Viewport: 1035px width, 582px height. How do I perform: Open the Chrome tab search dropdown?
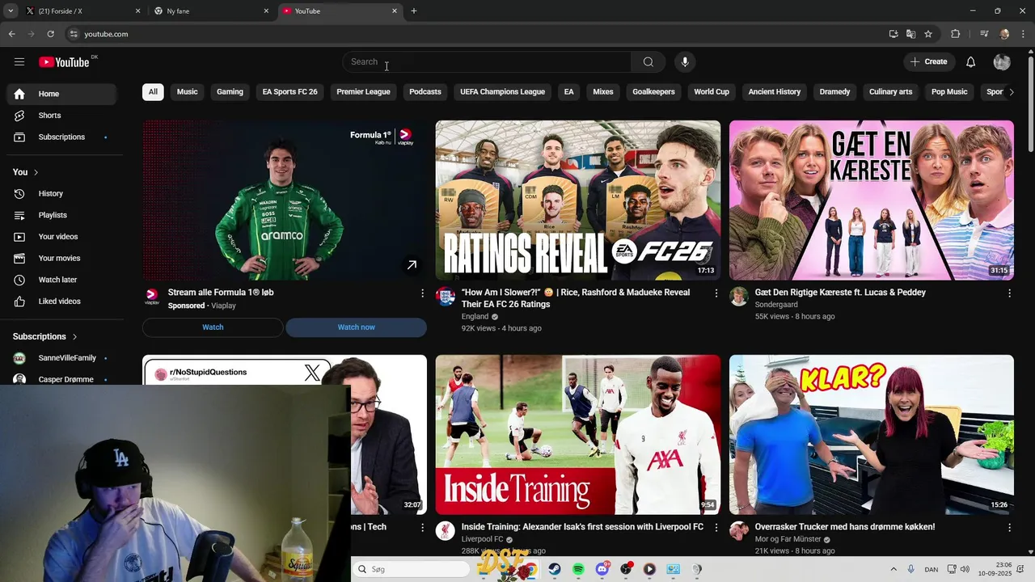pos(11,11)
